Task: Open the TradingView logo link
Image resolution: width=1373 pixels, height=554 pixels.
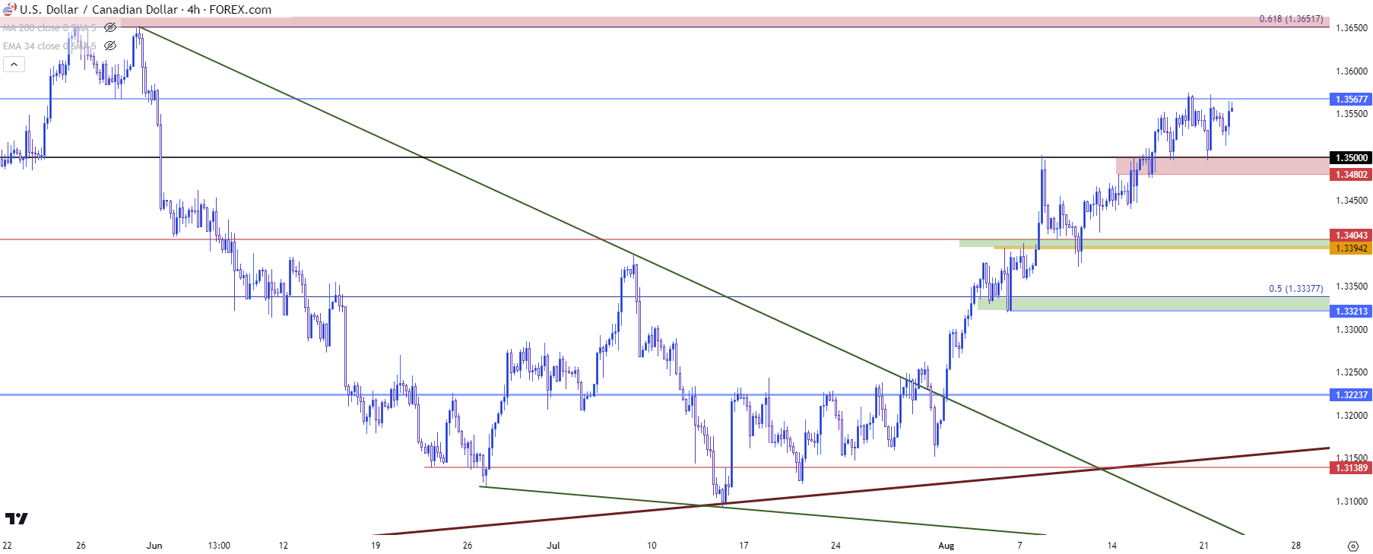Action: tap(16, 518)
